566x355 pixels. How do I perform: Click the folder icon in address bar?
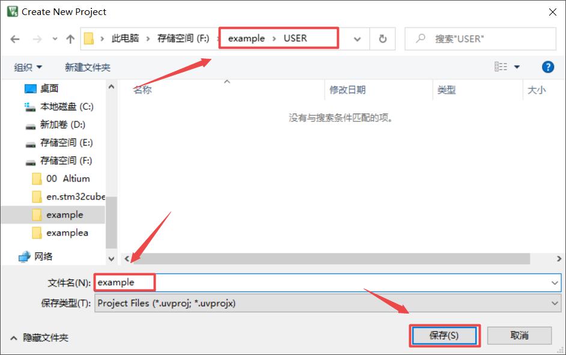click(x=89, y=38)
